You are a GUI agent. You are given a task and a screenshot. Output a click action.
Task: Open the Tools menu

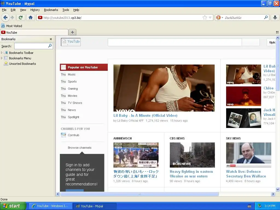pos(66,10)
